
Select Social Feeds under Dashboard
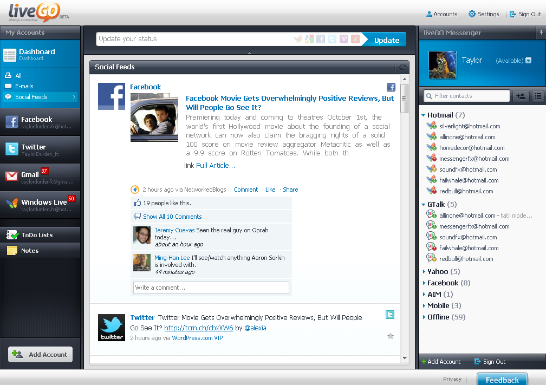pos(41,97)
